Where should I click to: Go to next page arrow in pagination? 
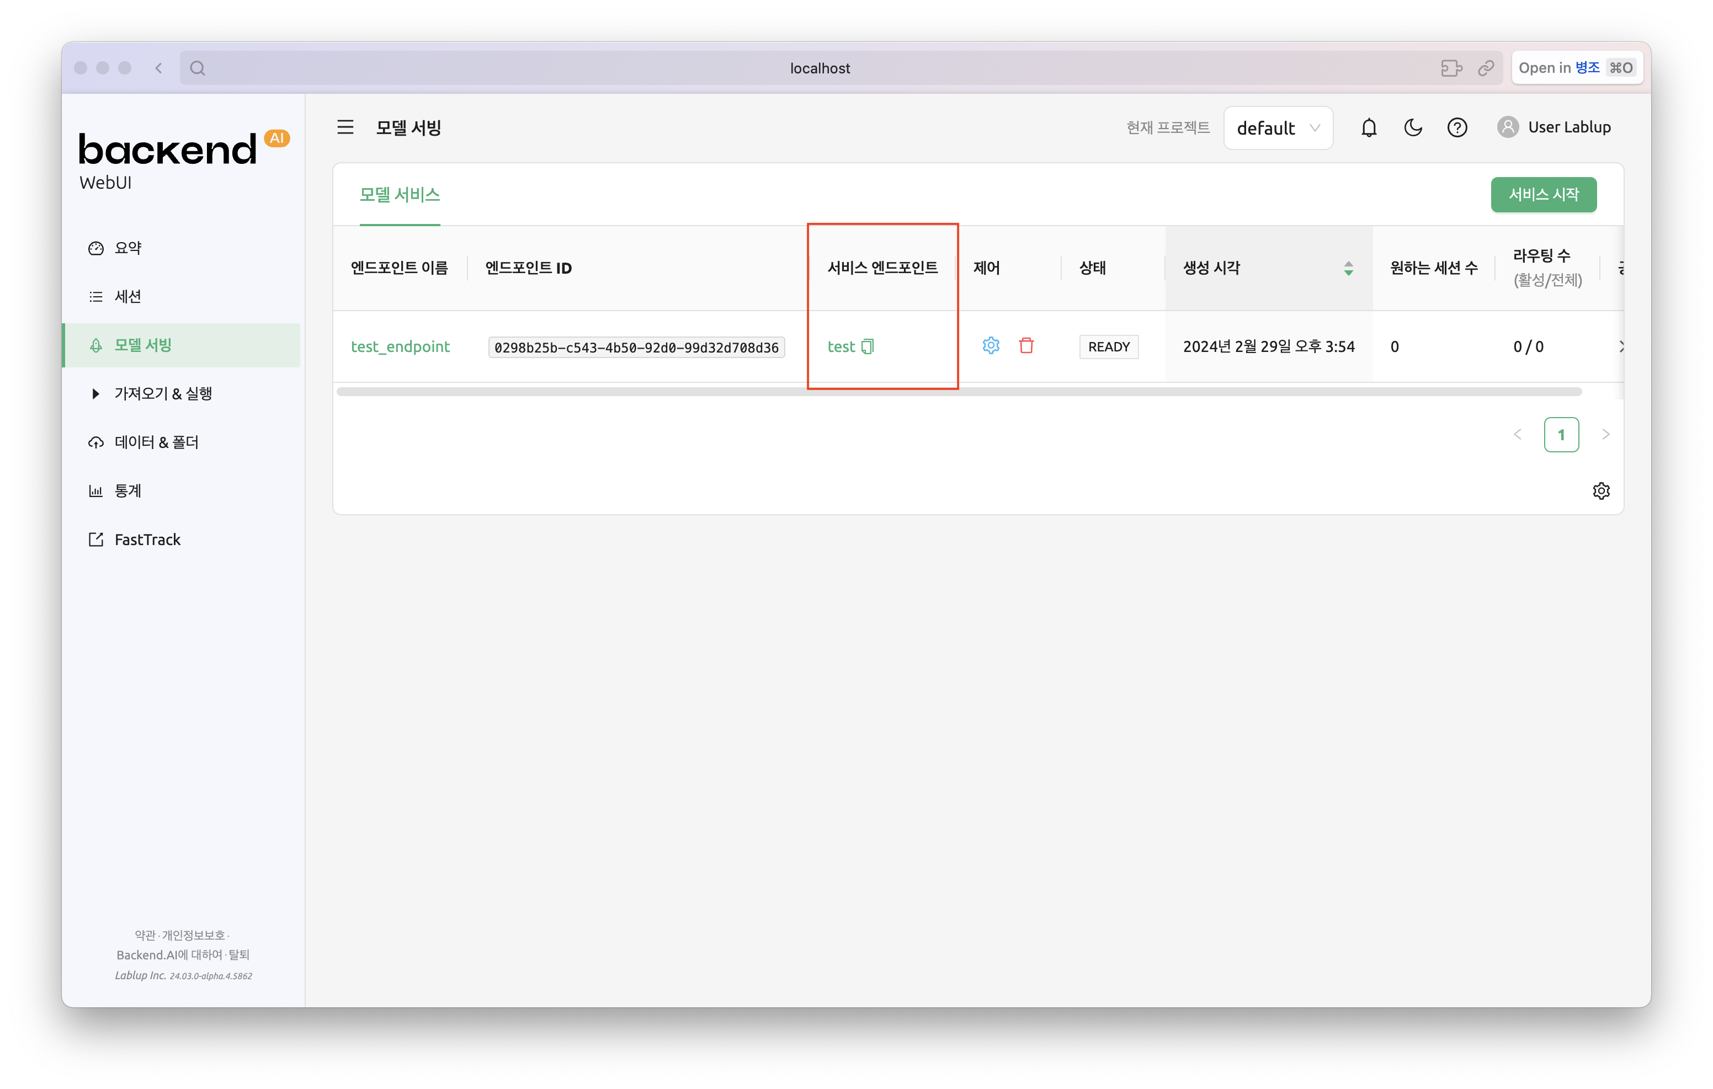pos(1605,435)
